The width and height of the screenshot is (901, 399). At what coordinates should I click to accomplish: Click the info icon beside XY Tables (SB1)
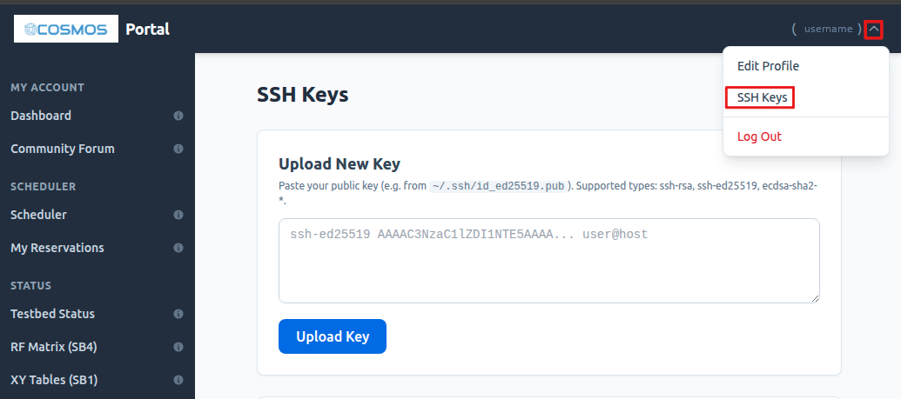point(178,380)
